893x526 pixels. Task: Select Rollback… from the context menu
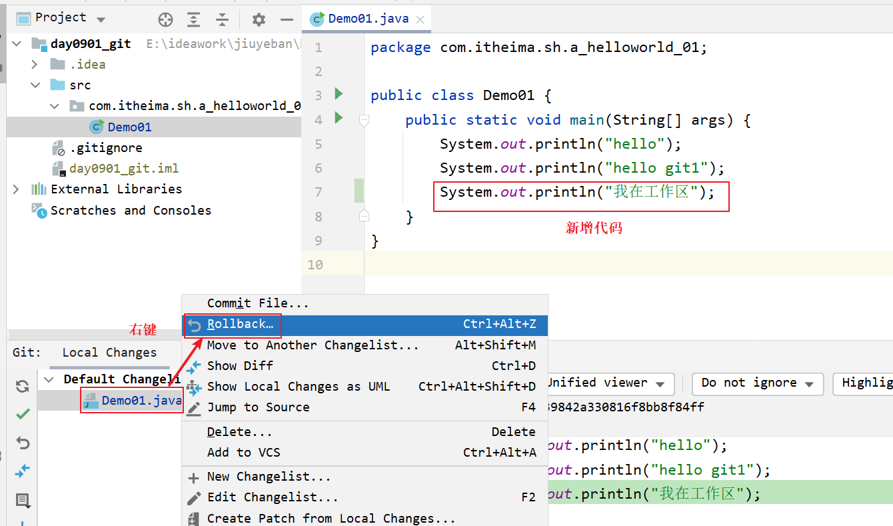(x=240, y=325)
